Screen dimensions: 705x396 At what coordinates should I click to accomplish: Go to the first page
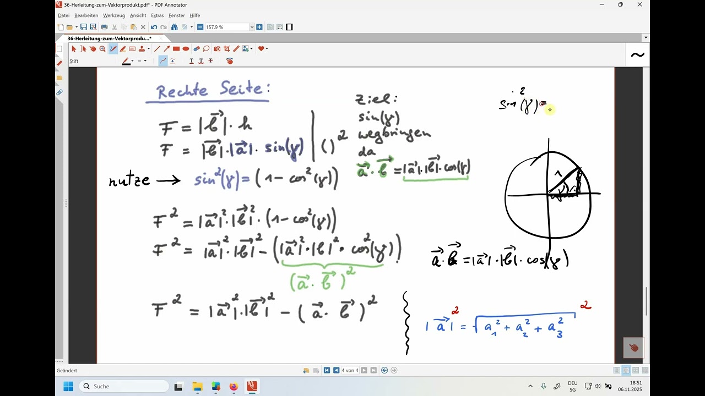tap(327, 371)
